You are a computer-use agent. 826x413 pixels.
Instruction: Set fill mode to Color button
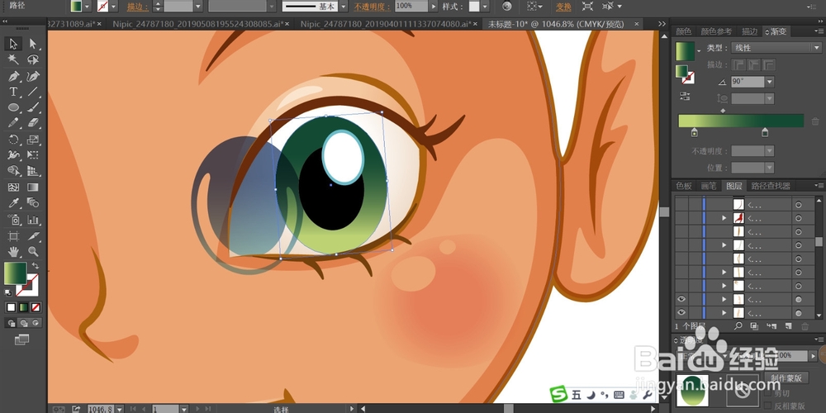coord(11,307)
